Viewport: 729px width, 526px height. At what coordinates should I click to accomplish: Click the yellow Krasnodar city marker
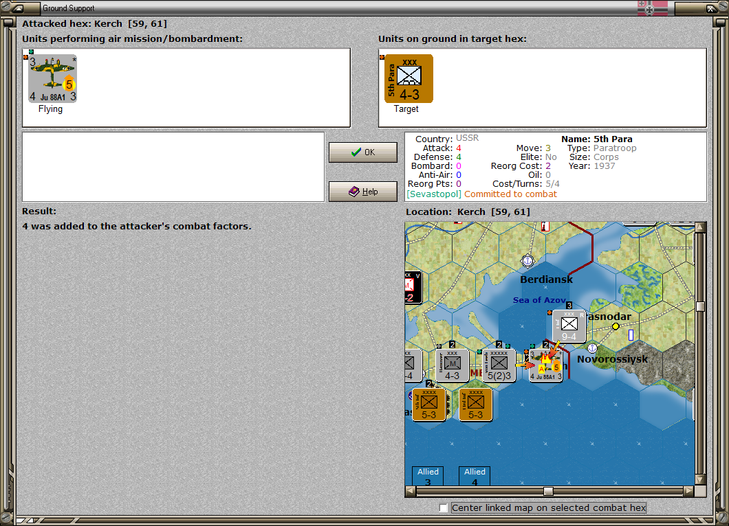pos(616,326)
